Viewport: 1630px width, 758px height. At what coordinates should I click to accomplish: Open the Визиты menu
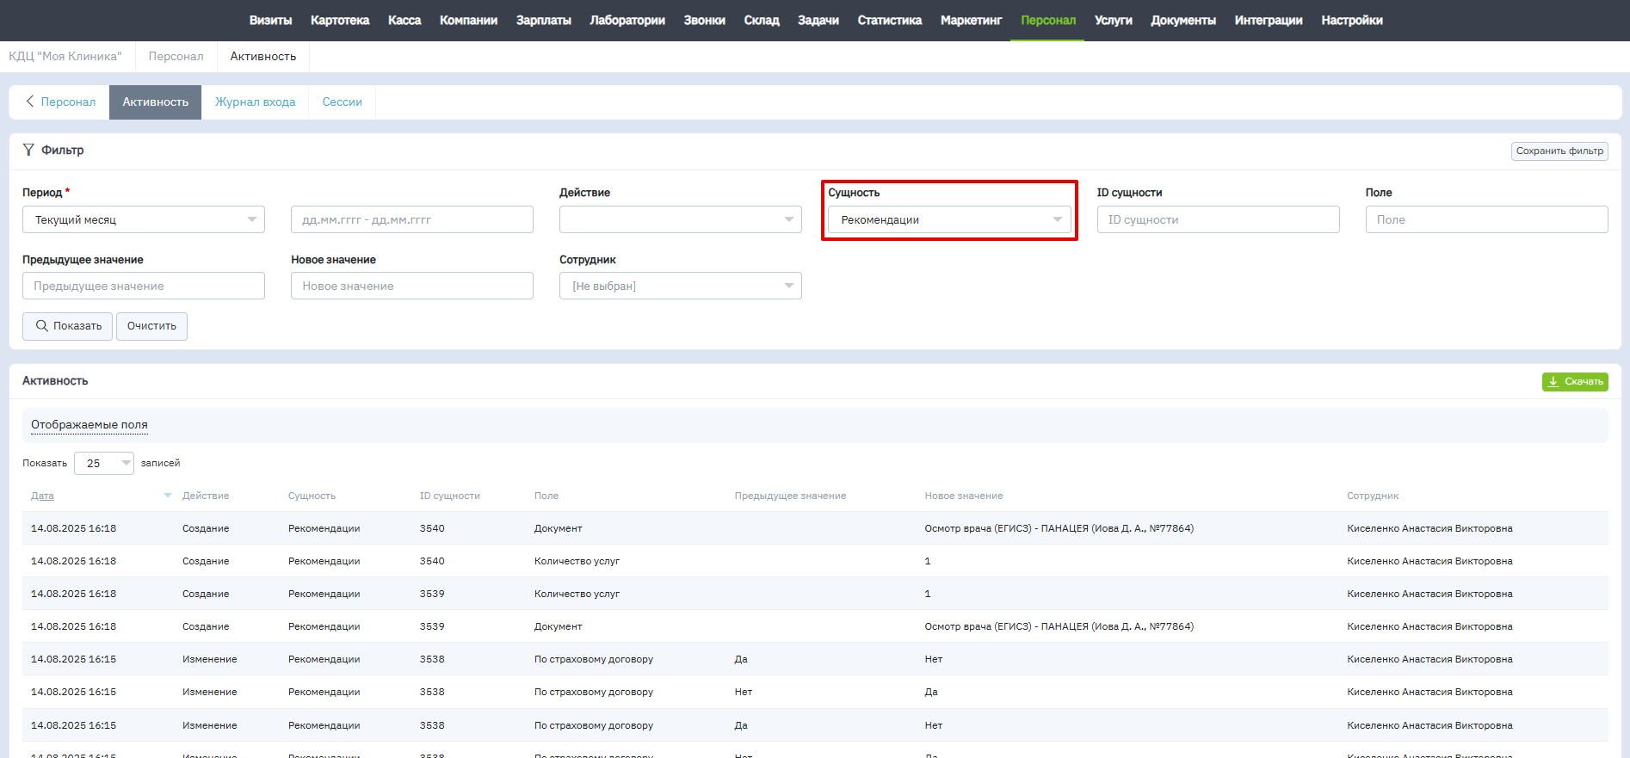pyautogui.click(x=270, y=20)
